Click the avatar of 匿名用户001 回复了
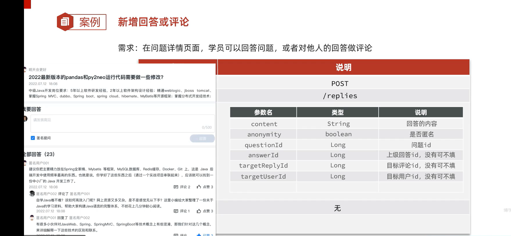Viewport: 511px width, 236px height. 32,218
